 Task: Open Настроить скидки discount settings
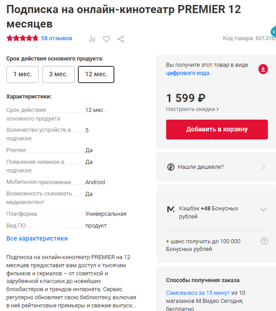(193, 109)
